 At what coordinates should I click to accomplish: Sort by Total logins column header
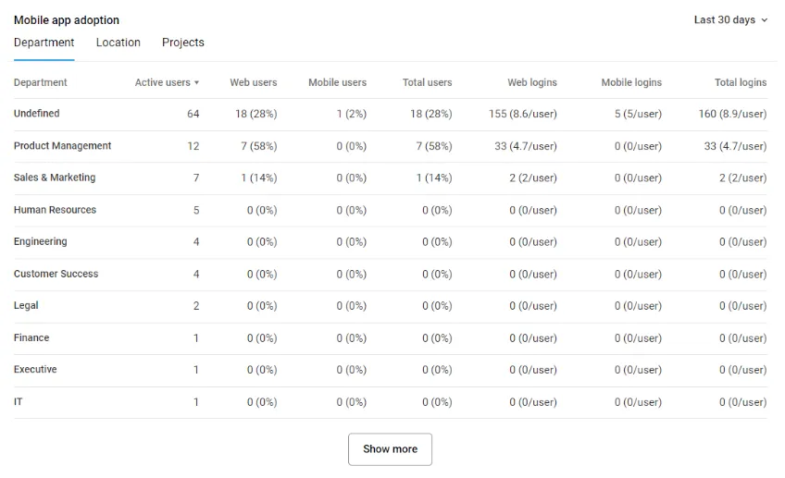click(x=740, y=82)
